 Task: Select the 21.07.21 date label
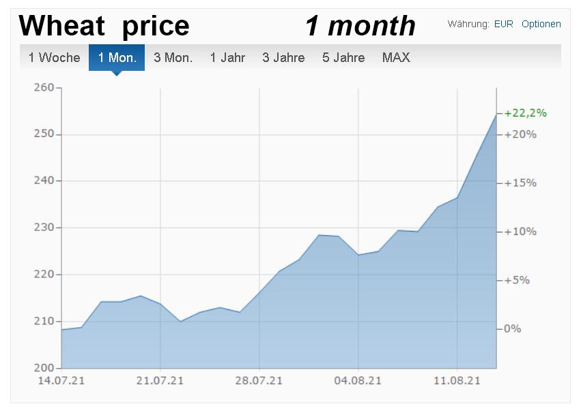coord(160,380)
